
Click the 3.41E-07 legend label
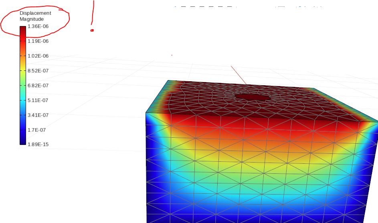pyautogui.click(x=38, y=115)
